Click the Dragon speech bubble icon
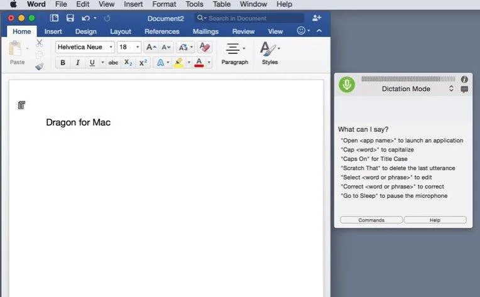 pos(464,89)
